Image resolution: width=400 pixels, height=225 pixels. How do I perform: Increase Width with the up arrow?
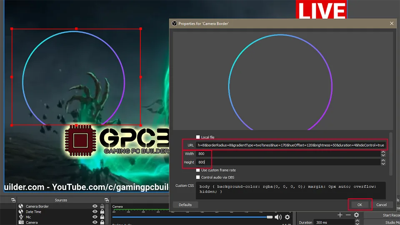coord(383,152)
